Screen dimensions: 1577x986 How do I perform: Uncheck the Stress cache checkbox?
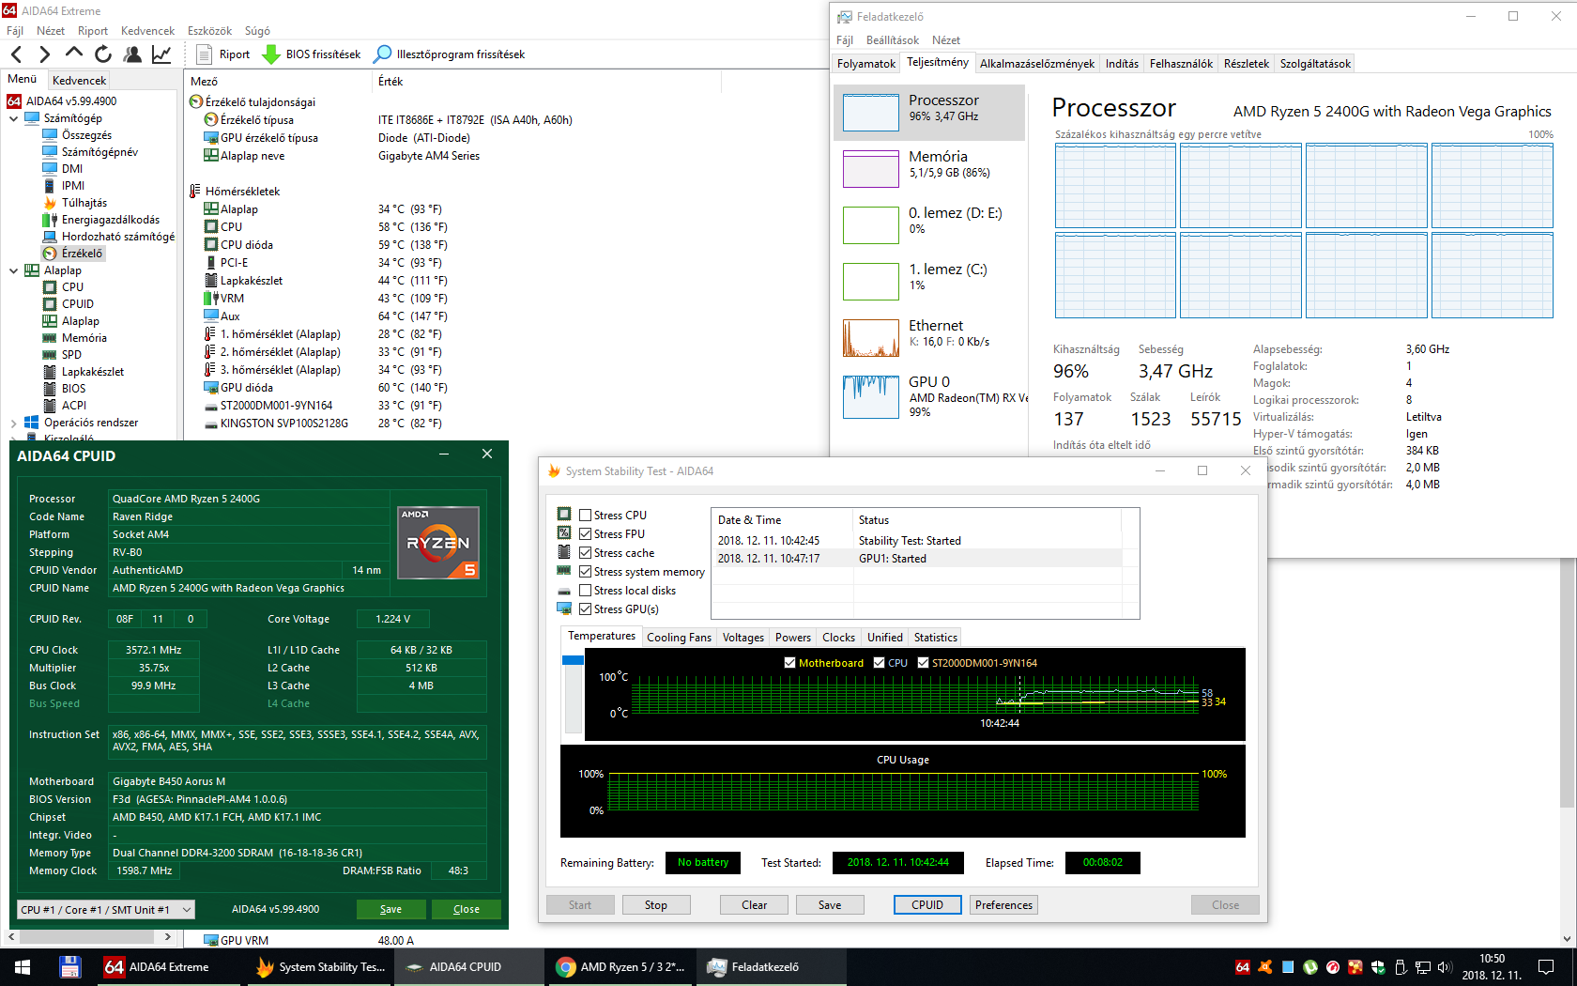click(x=585, y=553)
